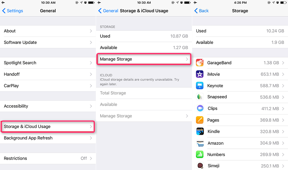Tap the Numbers chart icon
Viewport: 288px width, 170px height.
200,154
